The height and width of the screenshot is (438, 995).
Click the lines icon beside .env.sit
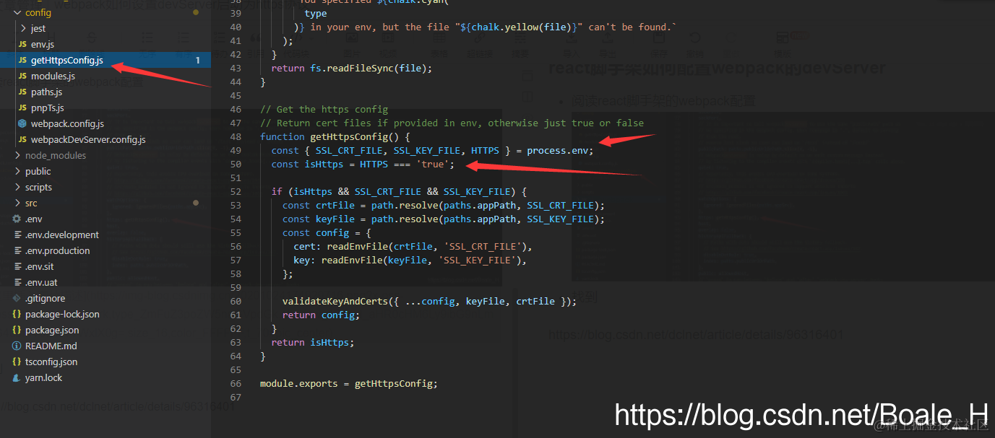pos(17,266)
